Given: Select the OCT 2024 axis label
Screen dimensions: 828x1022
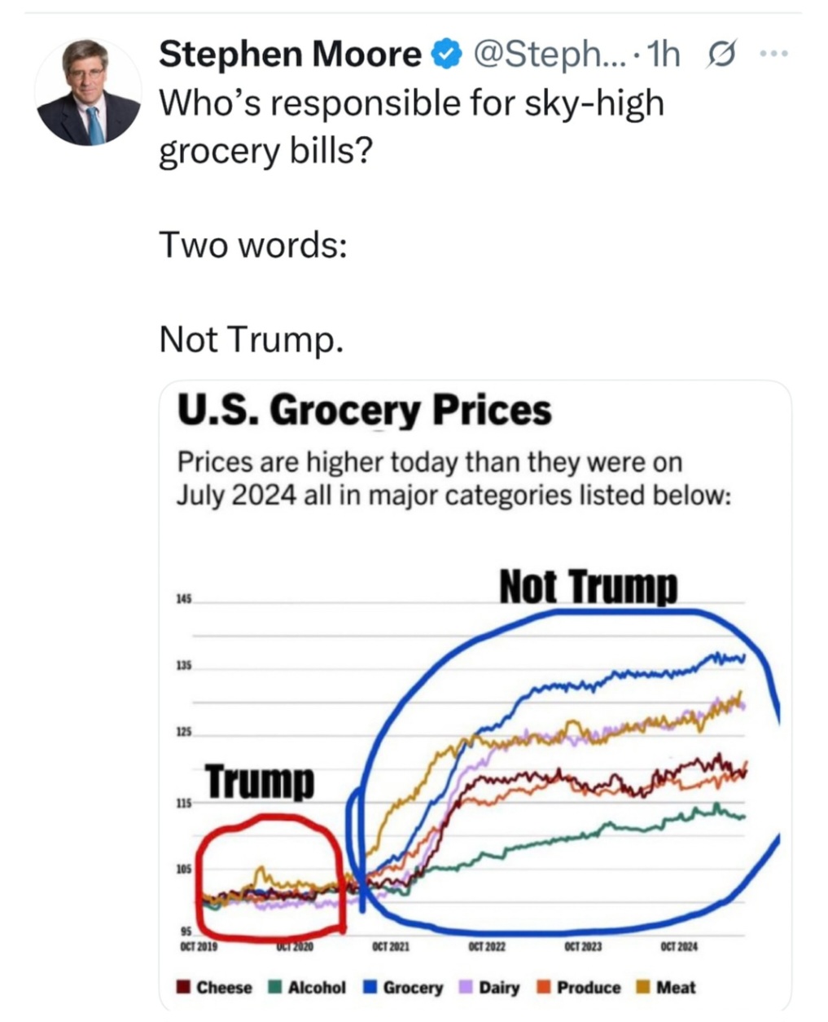Looking at the screenshot, I should click(x=679, y=947).
